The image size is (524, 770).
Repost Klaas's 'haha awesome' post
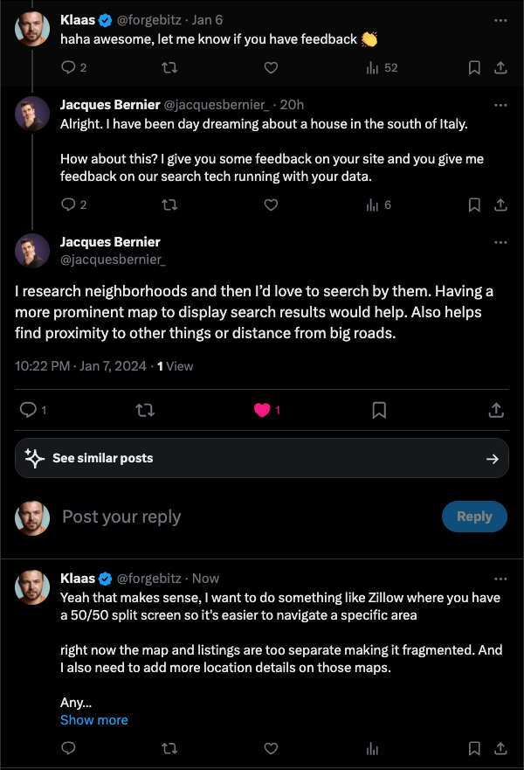pyautogui.click(x=170, y=67)
